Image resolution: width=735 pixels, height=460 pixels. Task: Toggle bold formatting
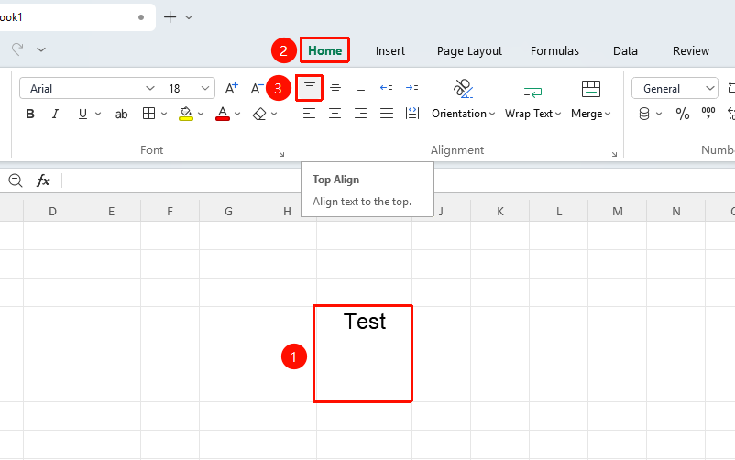tap(30, 114)
